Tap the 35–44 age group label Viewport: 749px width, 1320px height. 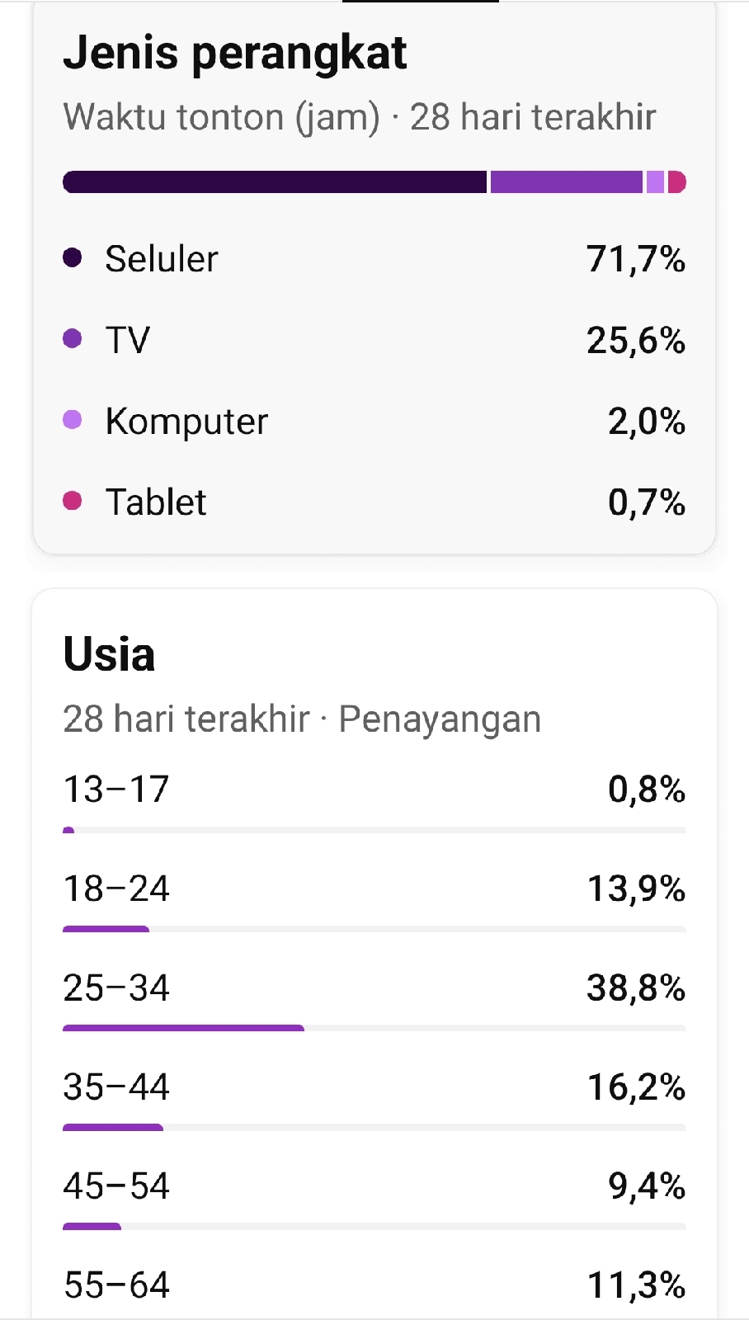[x=116, y=1087]
